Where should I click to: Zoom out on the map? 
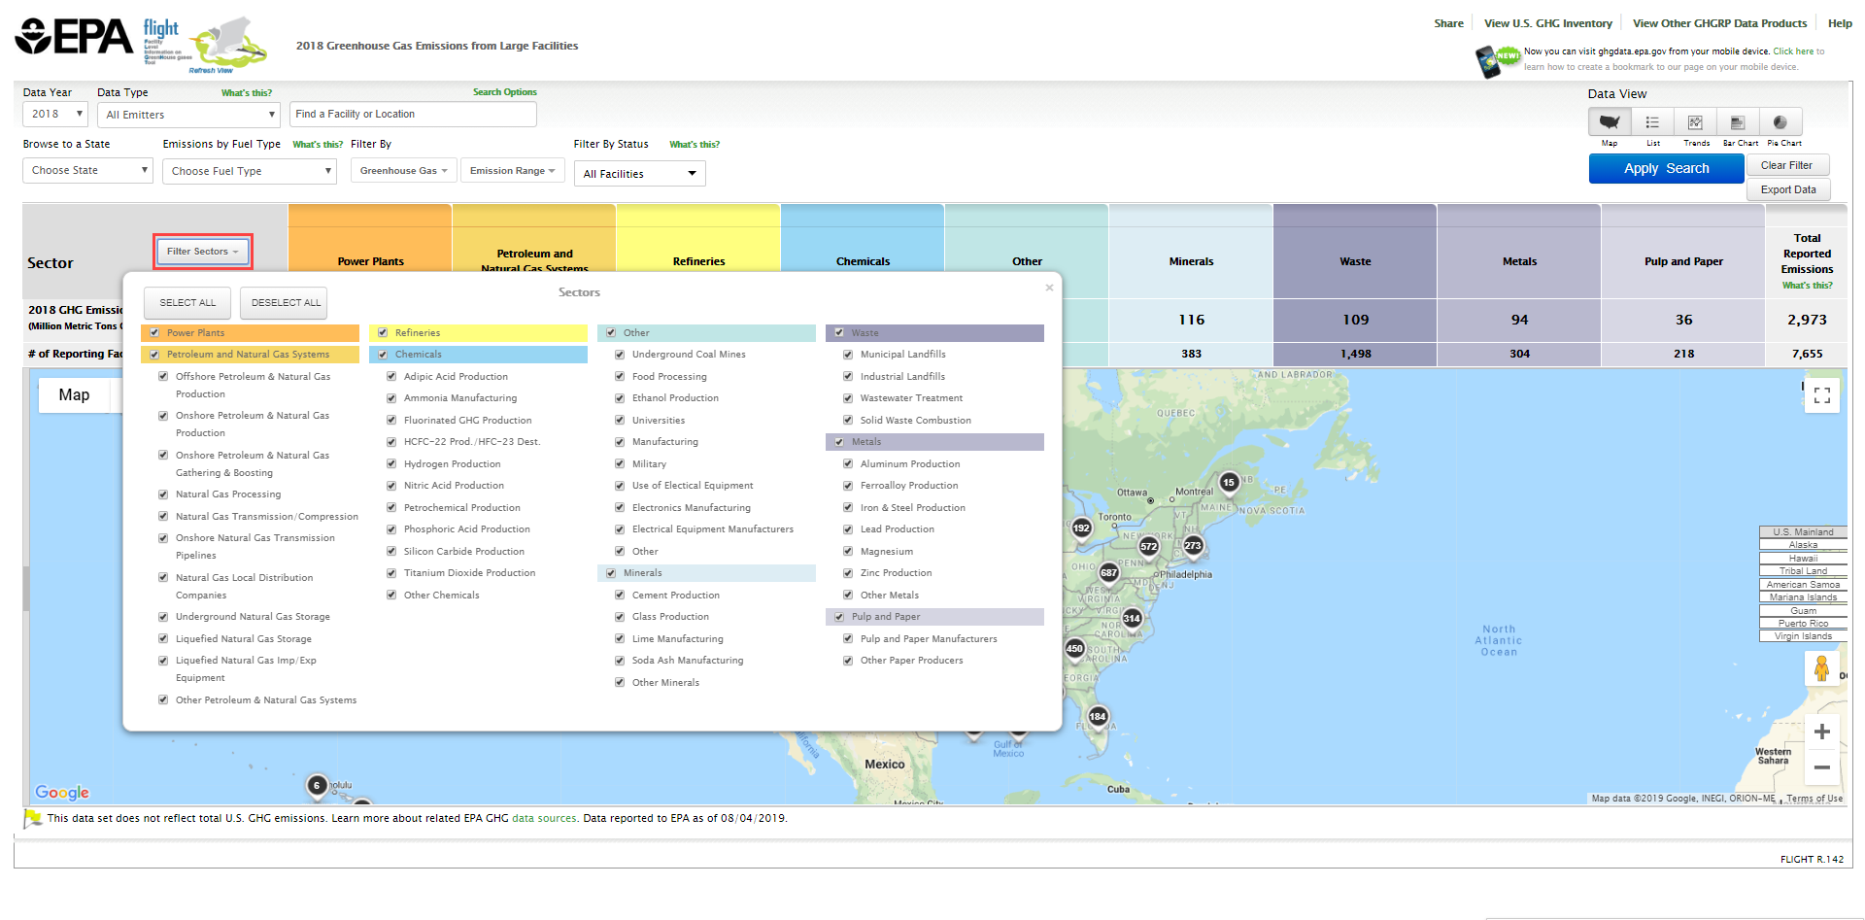[1822, 767]
